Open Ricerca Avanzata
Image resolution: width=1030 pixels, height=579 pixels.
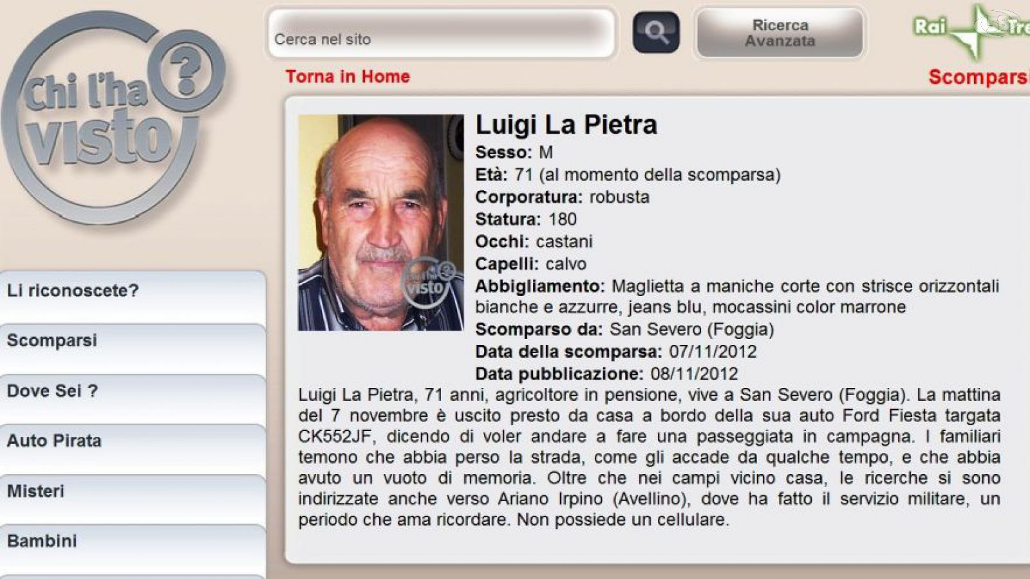780,33
